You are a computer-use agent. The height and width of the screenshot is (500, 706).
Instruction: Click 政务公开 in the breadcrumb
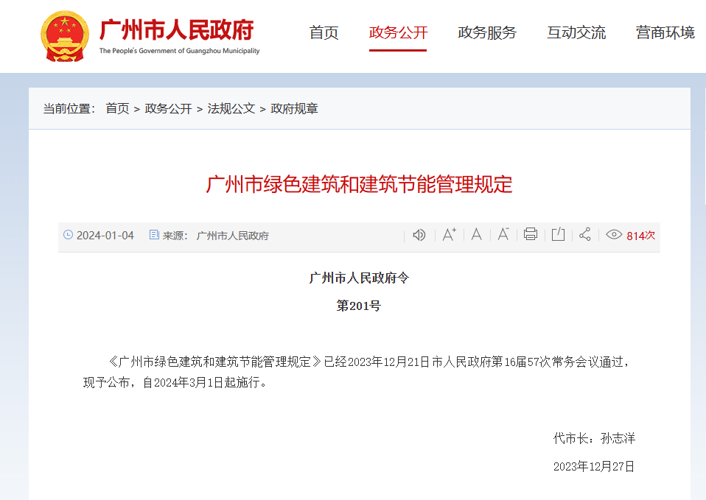click(x=169, y=108)
